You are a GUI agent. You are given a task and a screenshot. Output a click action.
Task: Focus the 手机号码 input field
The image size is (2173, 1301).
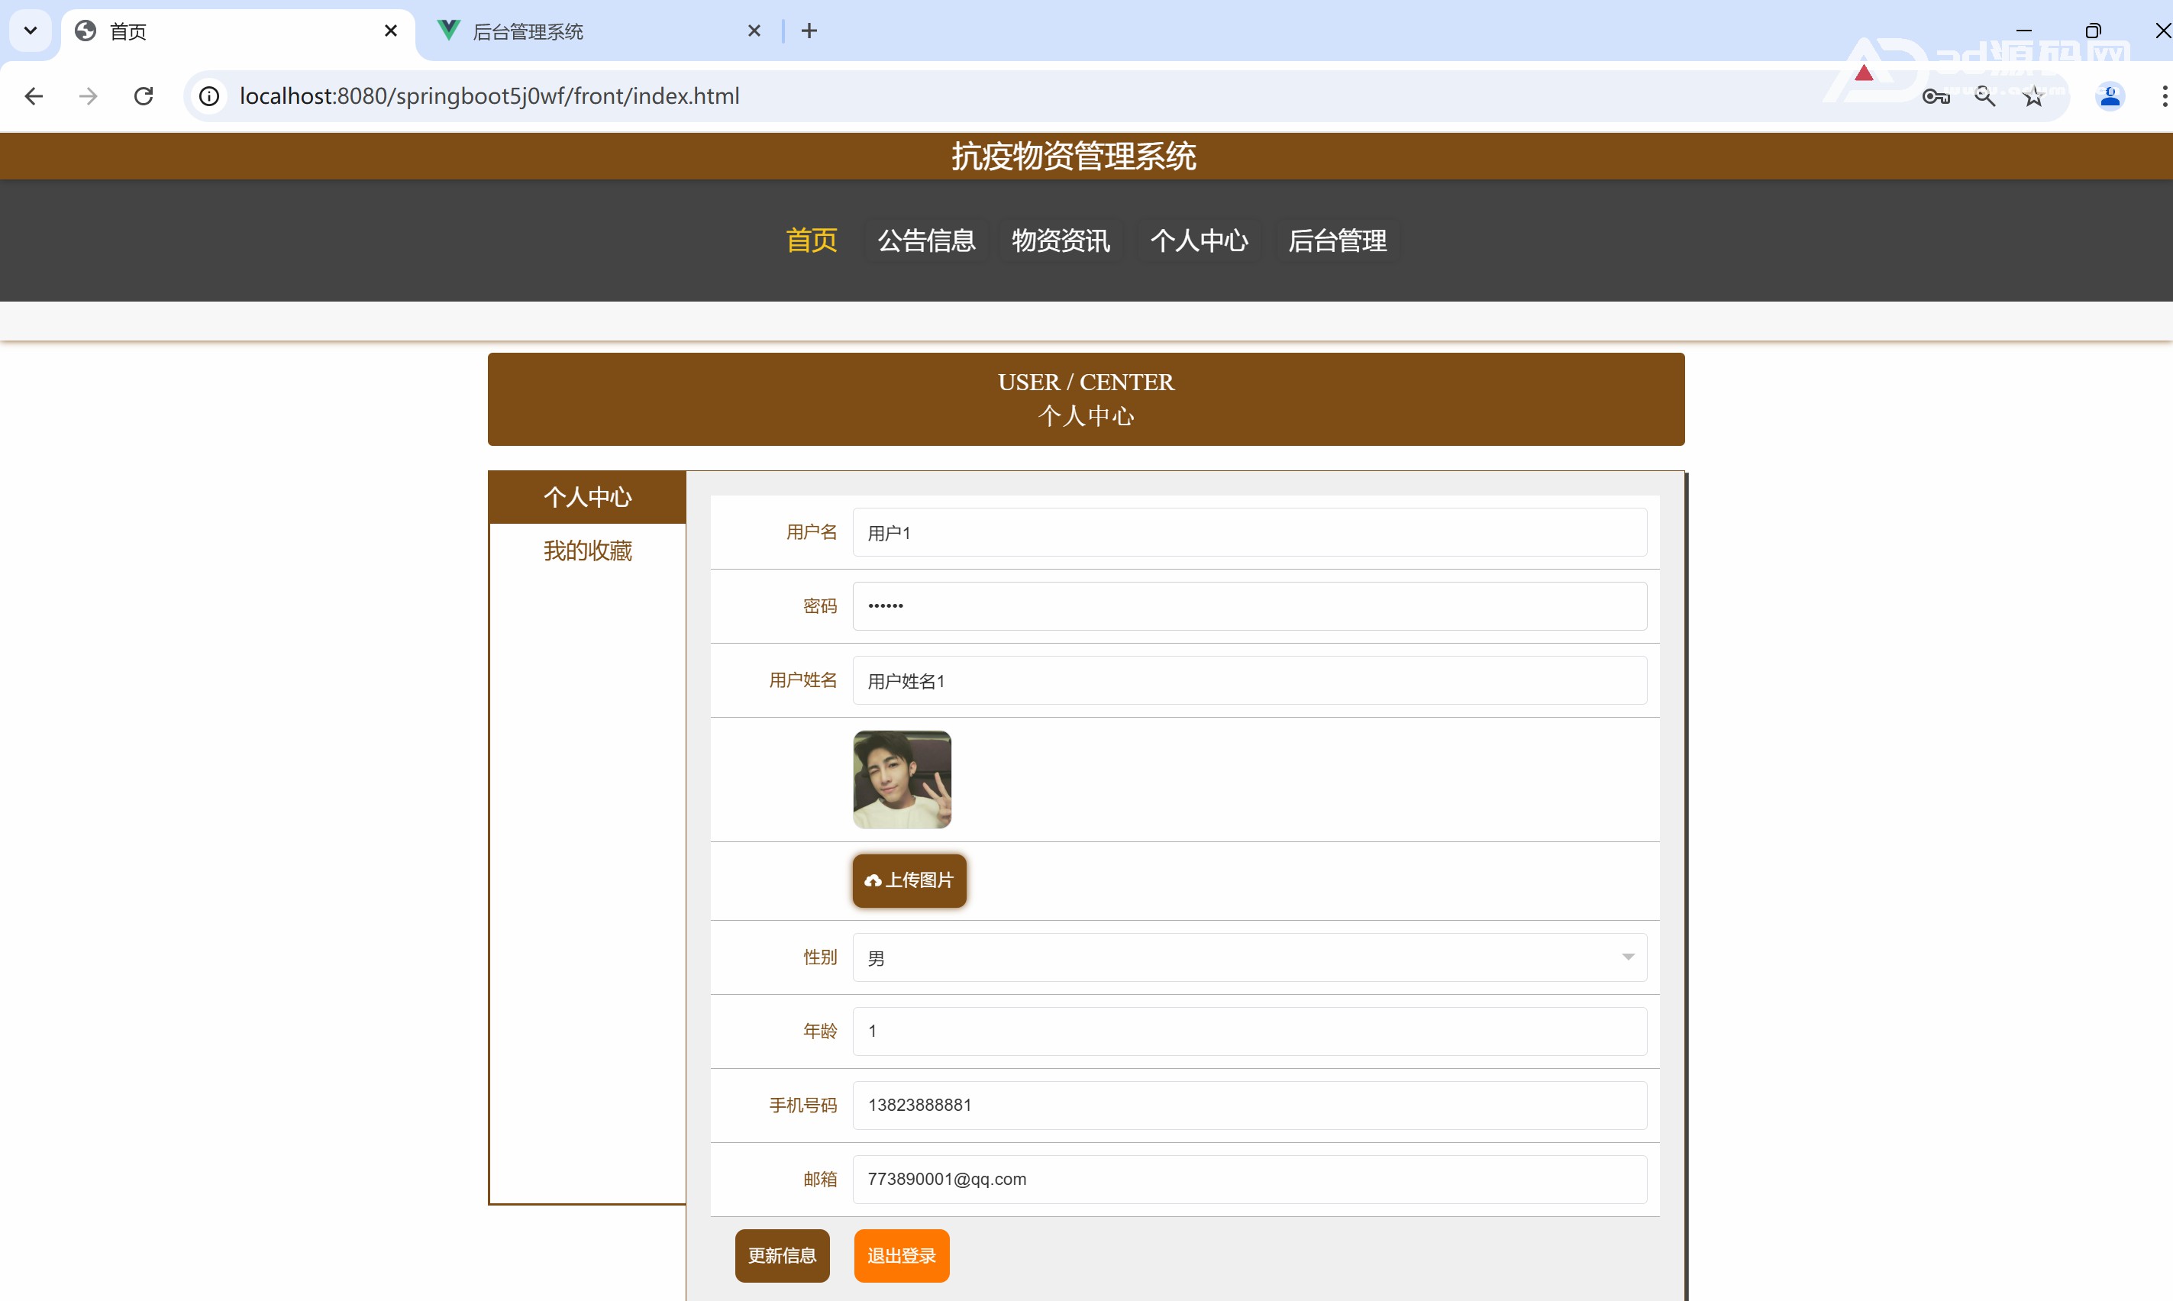[x=1249, y=1105]
